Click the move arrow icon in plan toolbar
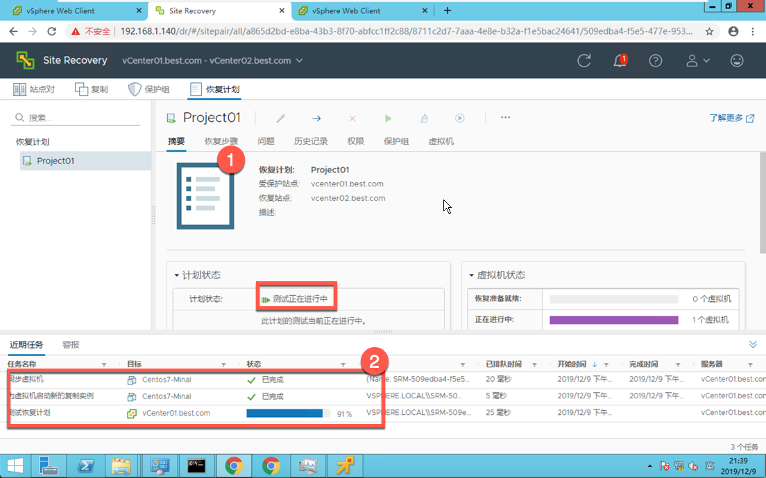Viewport: 766px width, 478px height. point(316,118)
